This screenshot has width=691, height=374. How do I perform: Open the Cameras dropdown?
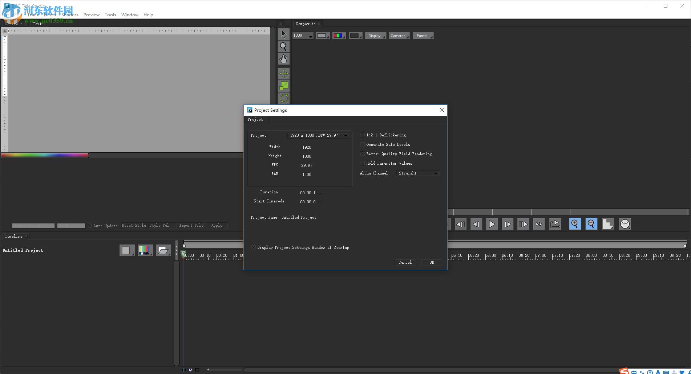(x=399, y=36)
